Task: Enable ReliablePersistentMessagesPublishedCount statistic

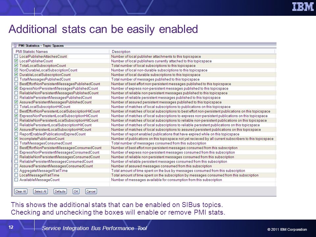Action: (x=16, y=97)
